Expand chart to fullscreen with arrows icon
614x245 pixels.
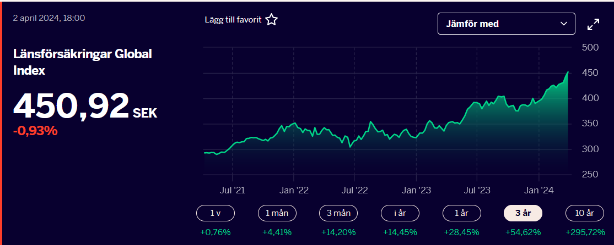[x=594, y=24]
